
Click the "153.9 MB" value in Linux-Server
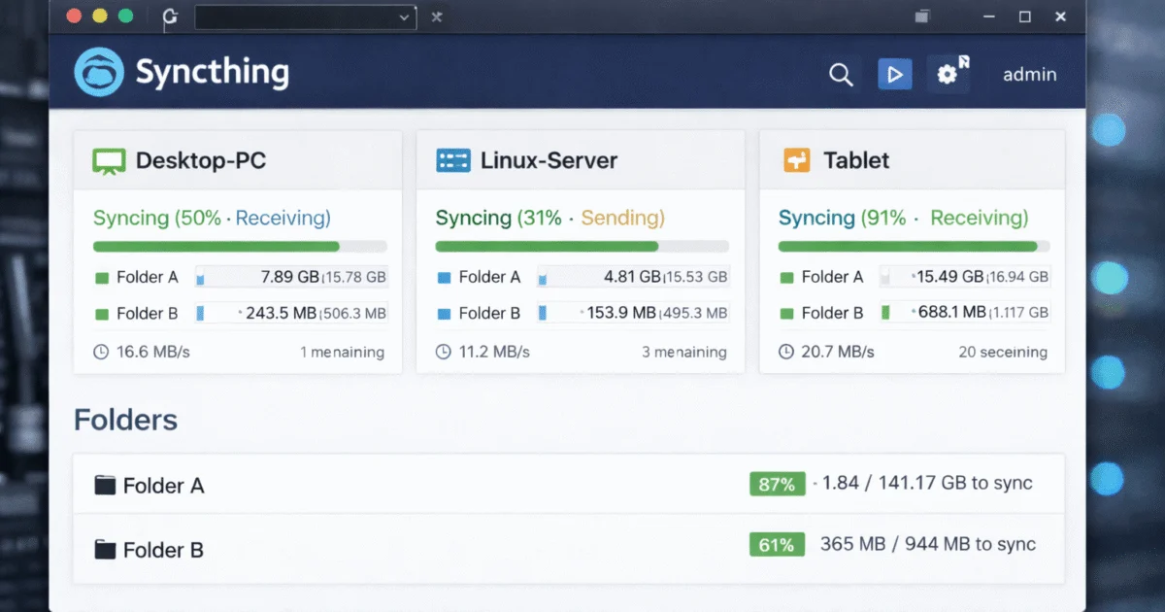click(621, 313)
